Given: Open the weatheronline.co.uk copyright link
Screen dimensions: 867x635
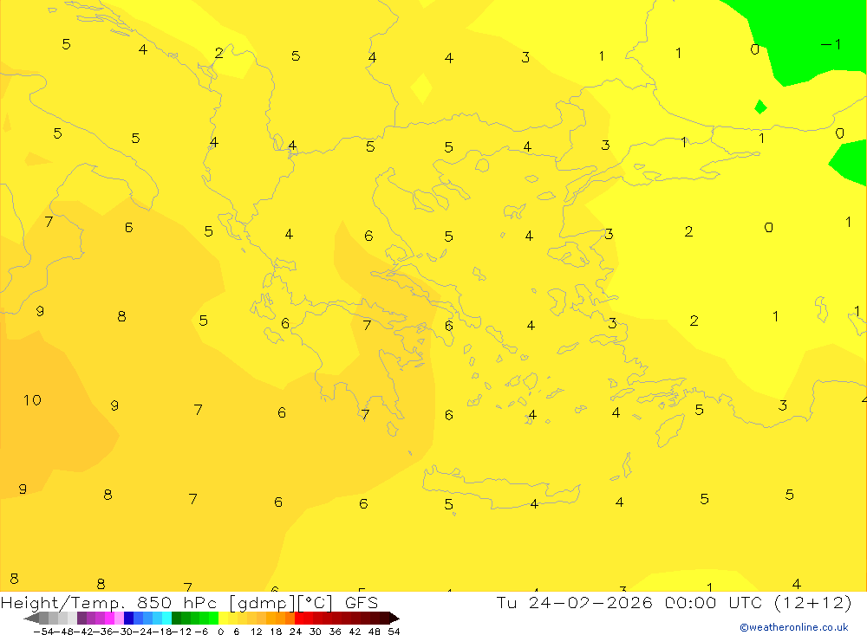Looking at the screenshot, I should coord(794,627).
